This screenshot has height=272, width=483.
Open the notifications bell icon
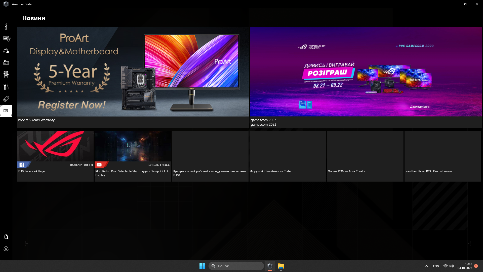pyautogui.click(x=6, y=237)
